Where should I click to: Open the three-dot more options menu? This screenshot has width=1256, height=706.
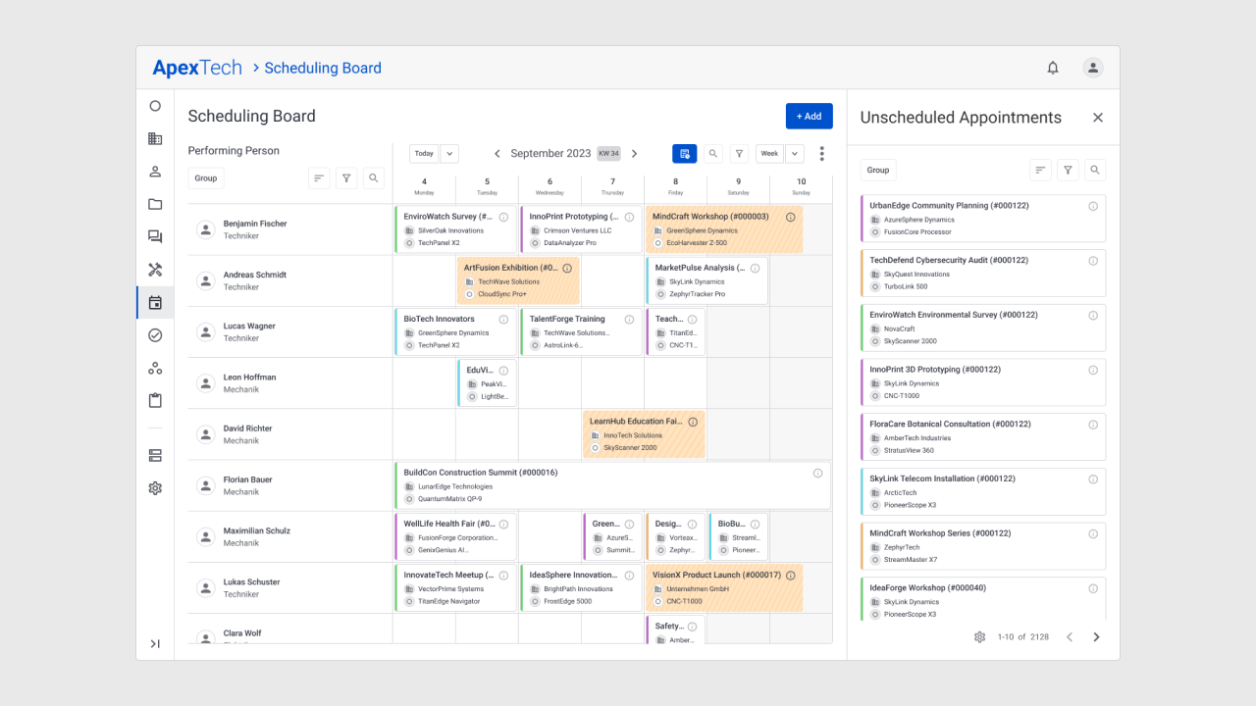click(821, 154)
